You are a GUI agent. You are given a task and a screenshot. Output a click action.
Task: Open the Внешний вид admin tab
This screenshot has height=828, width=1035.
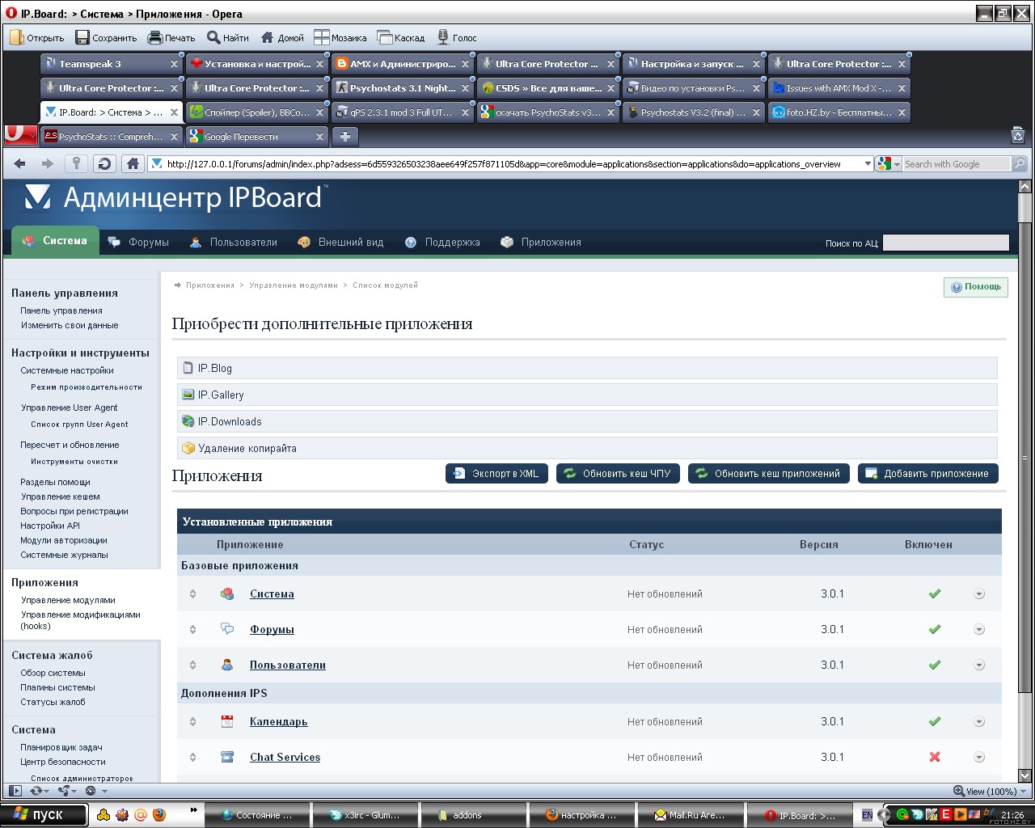coord(340,242)
